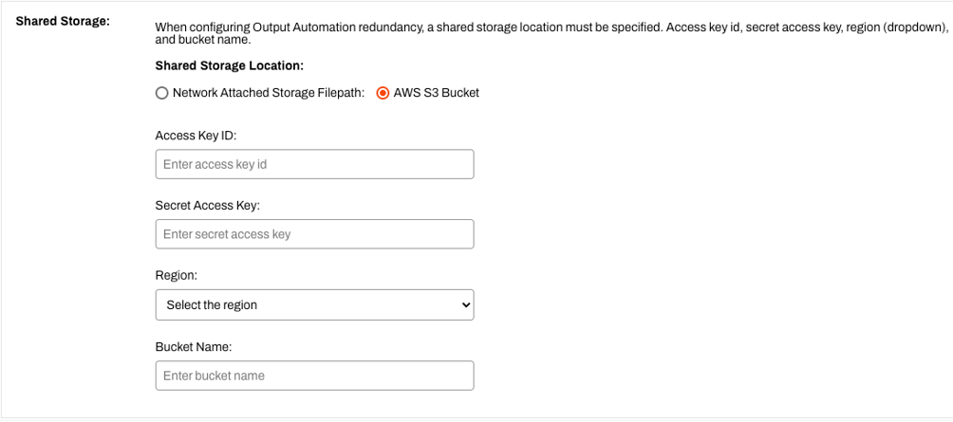Viewport: 953px width, 422px height.
Task: Select the Network Attached Storage Filepath radio button
Action: (161, 94)
